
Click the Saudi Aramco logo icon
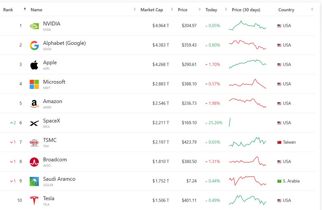click(34, 182)
